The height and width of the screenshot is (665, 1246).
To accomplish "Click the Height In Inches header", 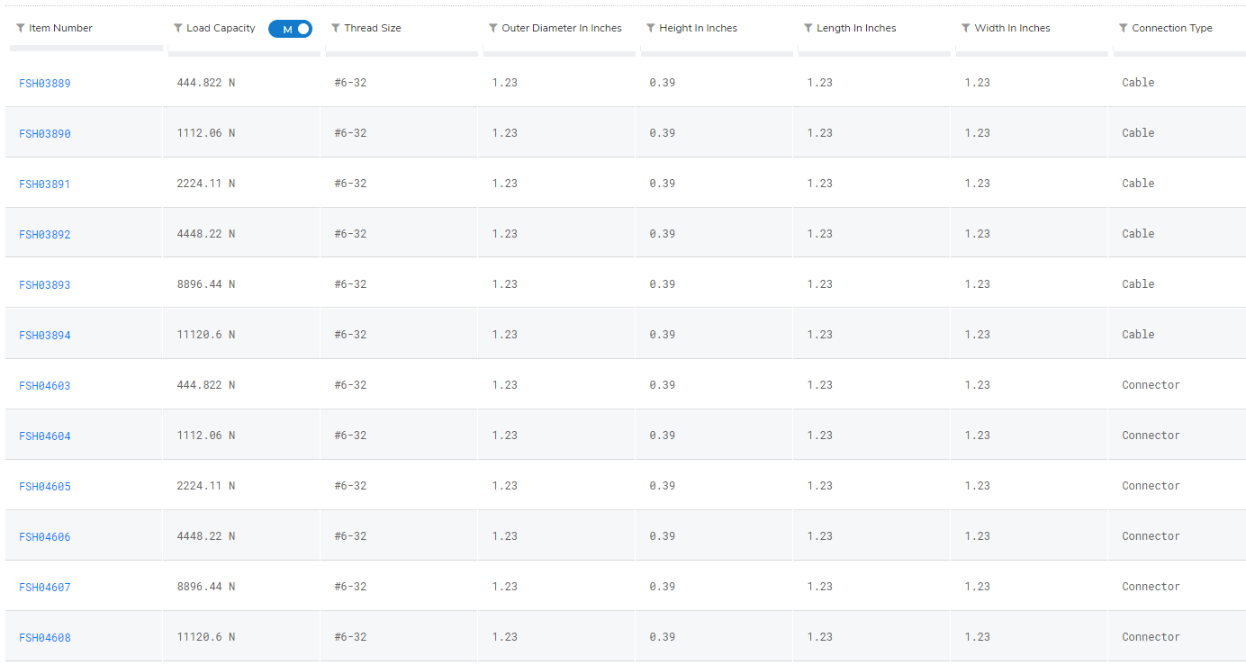I will coord(698,28).
